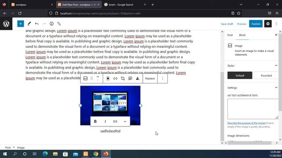Open Windows Start menu

tap(5, 154)
